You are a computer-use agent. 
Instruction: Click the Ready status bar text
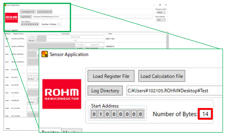pyautogui.click(x=8, y=129)
